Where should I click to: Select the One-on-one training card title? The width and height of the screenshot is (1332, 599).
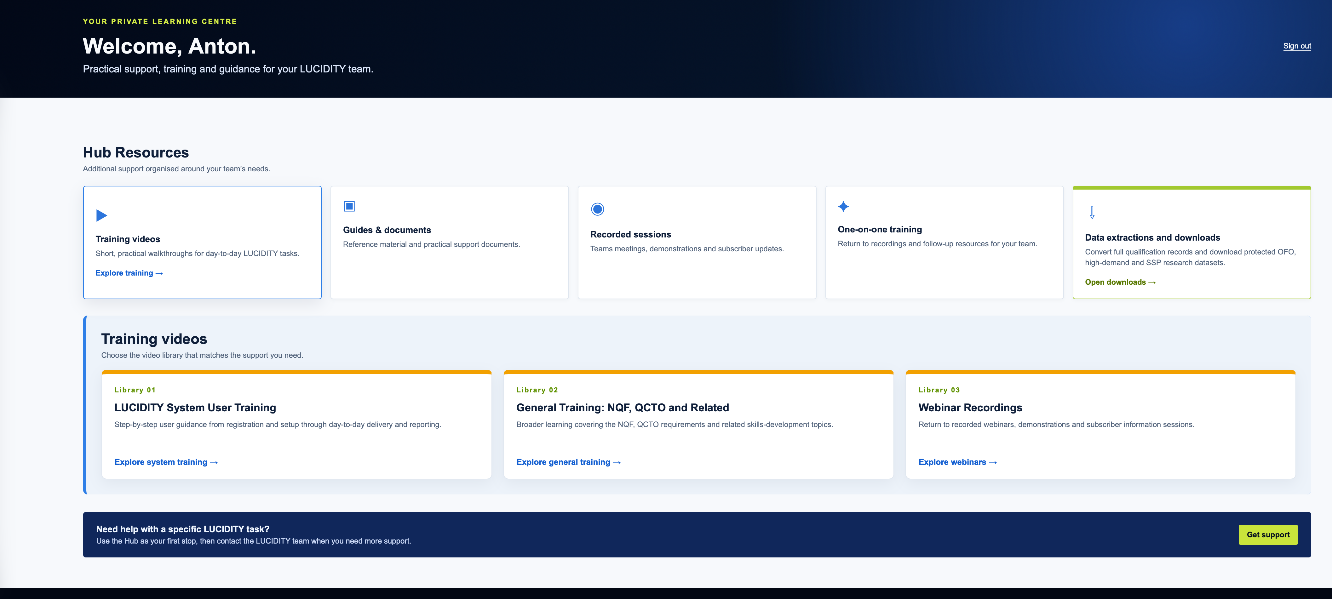pyautogui.click(x=880, y=230)
